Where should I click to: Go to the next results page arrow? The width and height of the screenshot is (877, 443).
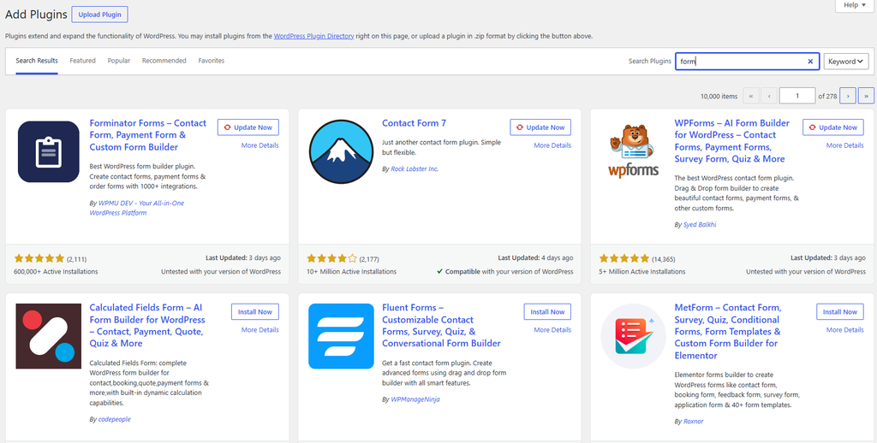click(848, 96)
